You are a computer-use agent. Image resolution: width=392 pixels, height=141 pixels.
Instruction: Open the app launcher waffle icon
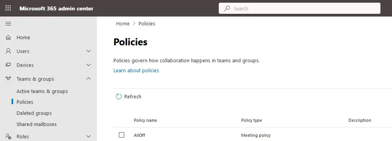(x=8, y=8)
